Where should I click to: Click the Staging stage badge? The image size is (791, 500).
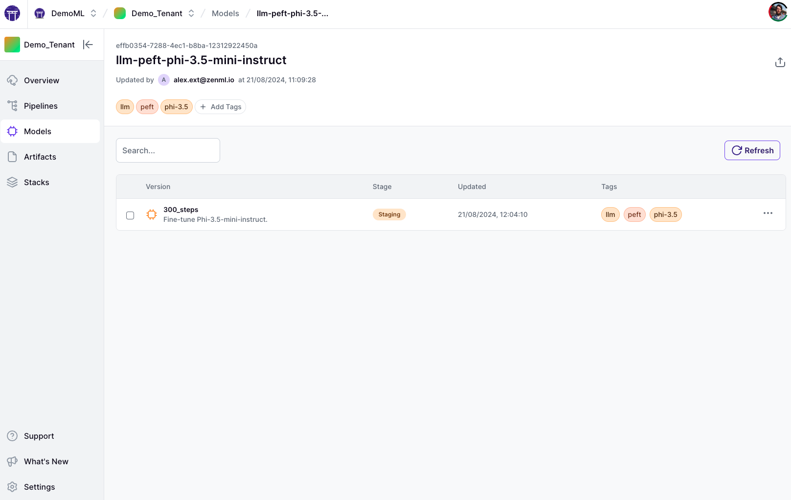pyautogui.click(x=389, y=214)
